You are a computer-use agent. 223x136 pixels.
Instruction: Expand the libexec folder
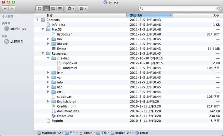(48, 44)
